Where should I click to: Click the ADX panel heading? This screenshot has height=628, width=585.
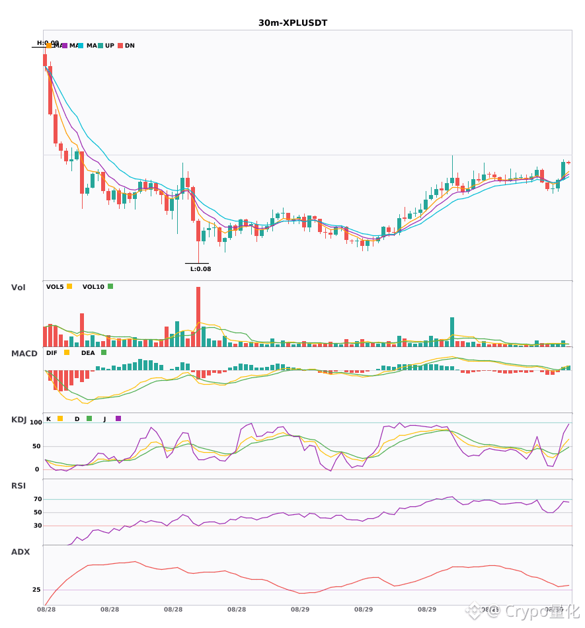pos(20,552)
